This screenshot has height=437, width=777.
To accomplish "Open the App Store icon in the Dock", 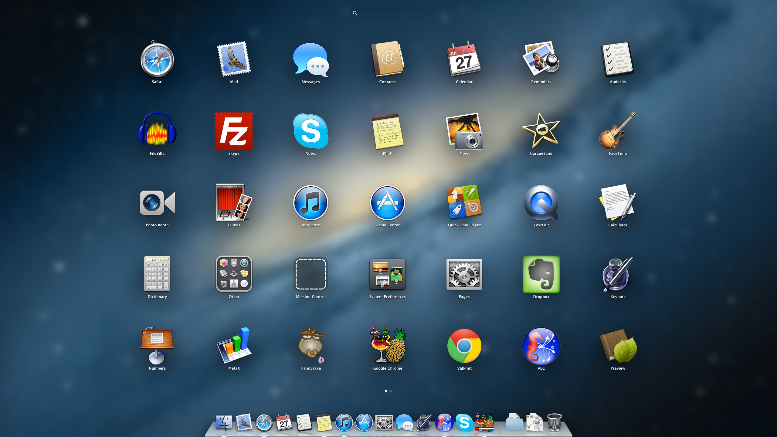I will (364, 422).
